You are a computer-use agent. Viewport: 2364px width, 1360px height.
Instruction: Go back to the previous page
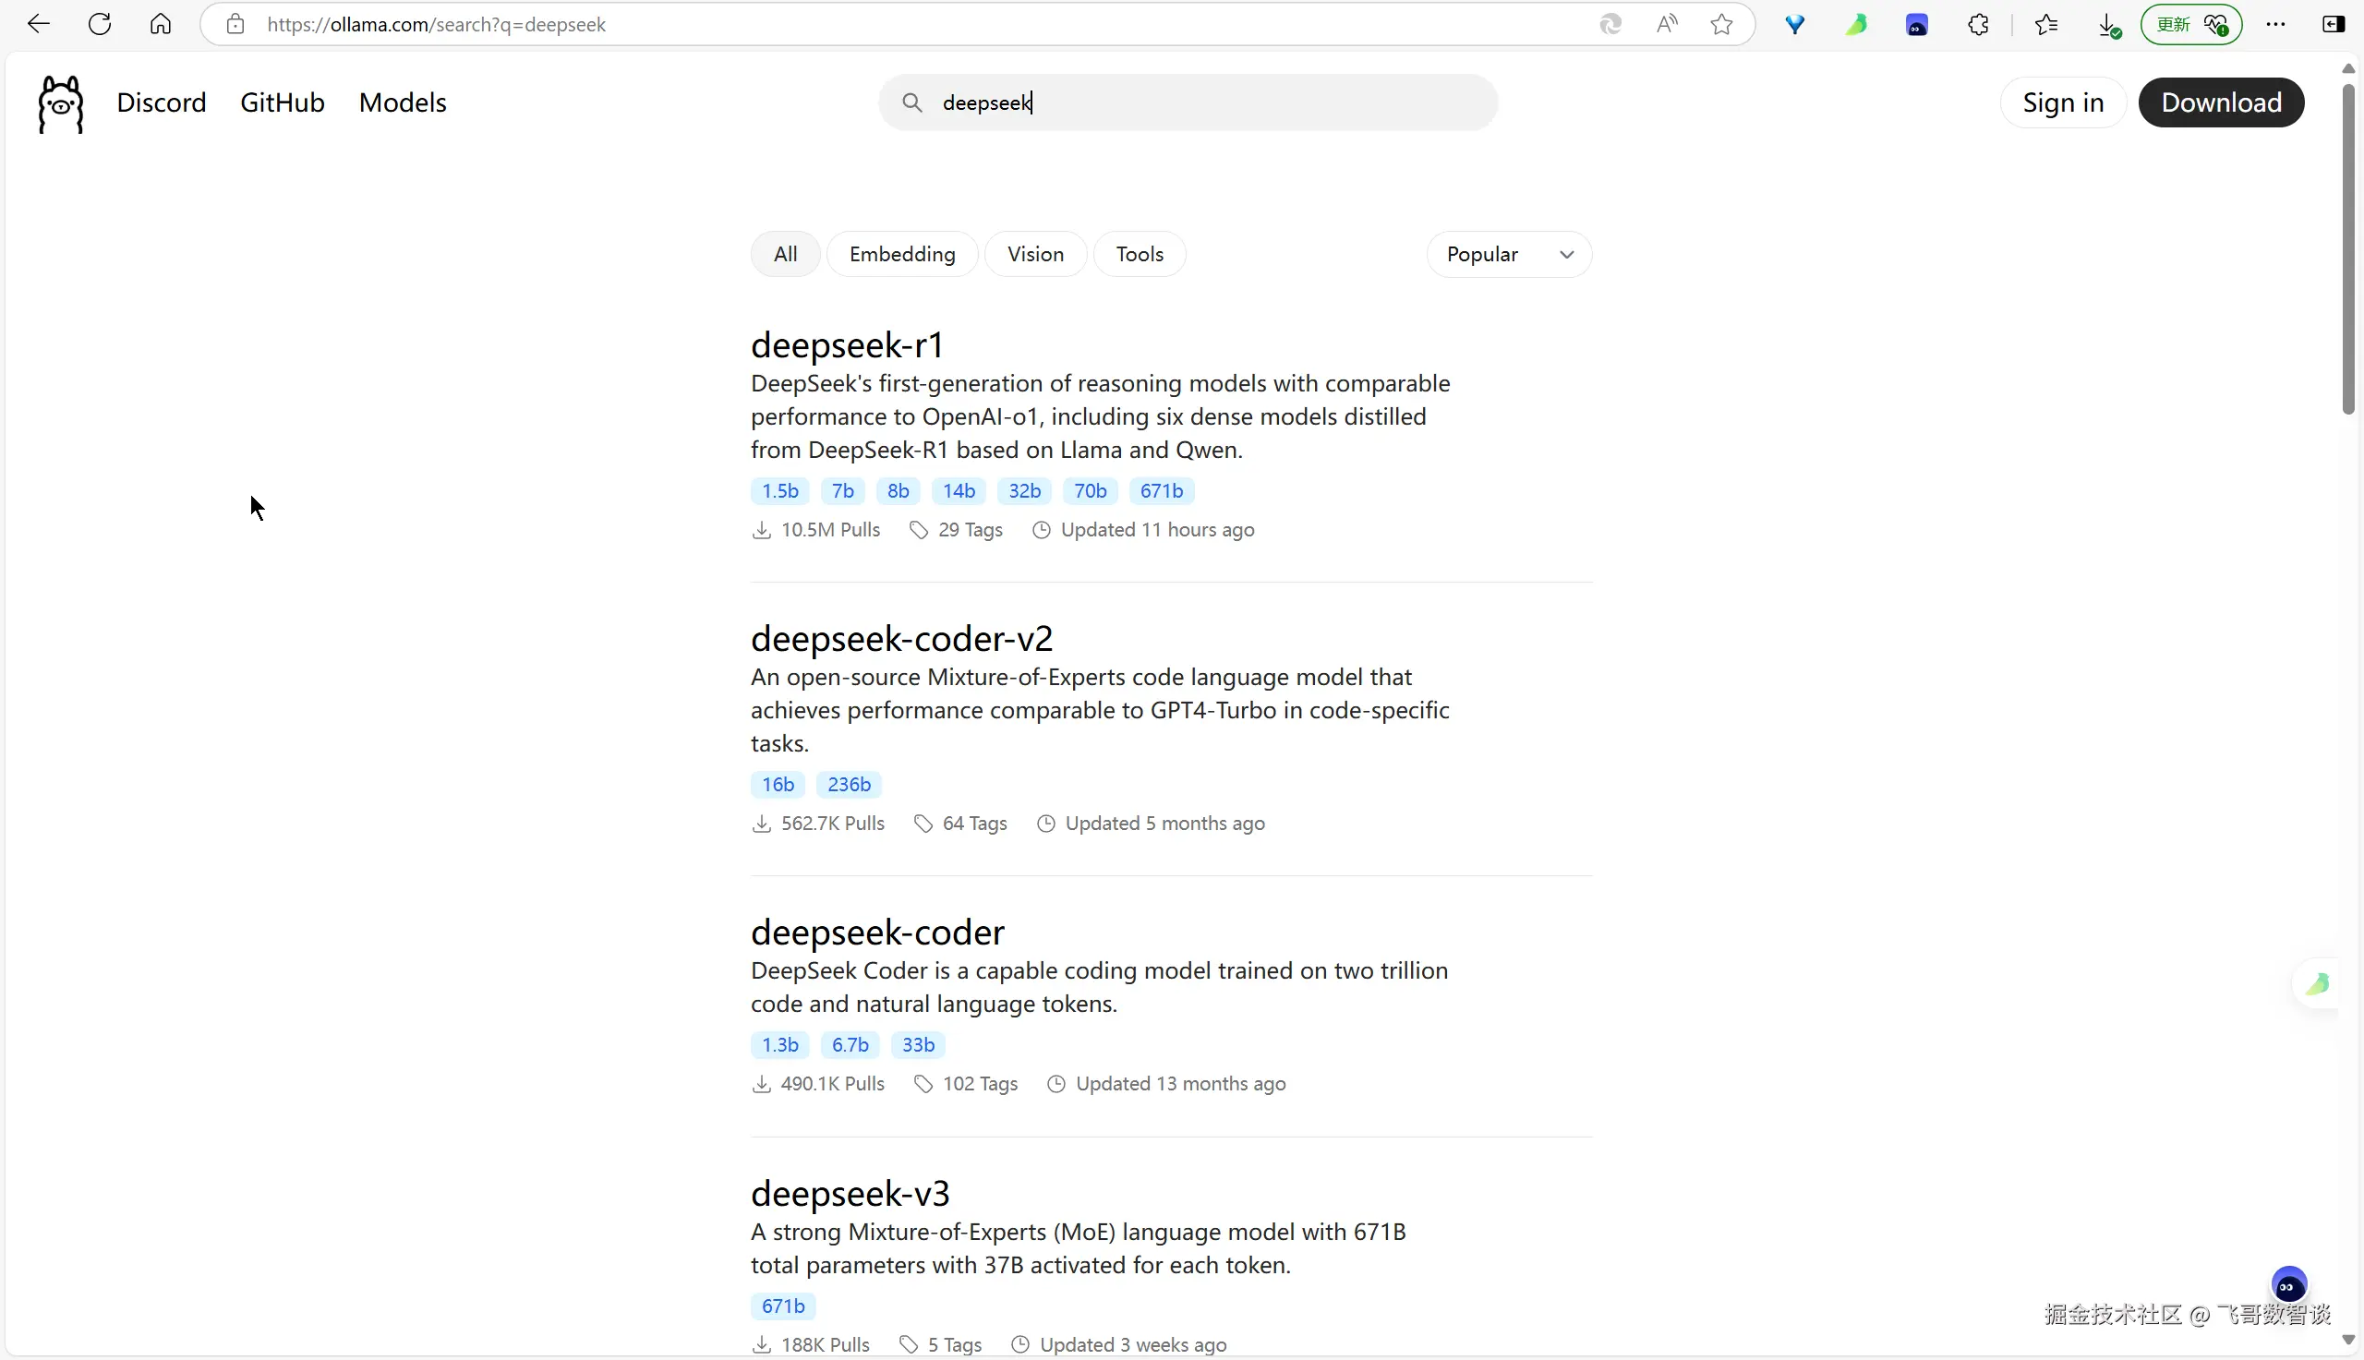coord(38,24)
